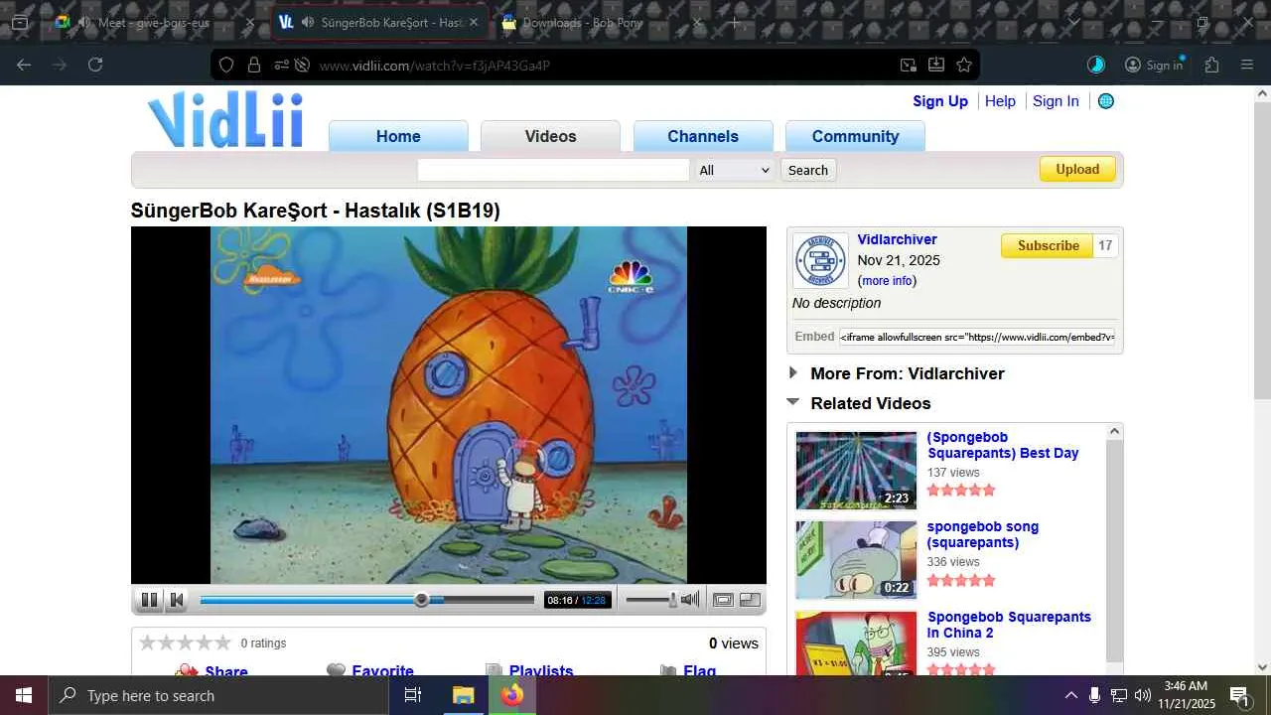Viewport: 1271px width, 715px height.
Task: Click the globe language icon
Action: pyautogui.click(x=1105, y=101)
